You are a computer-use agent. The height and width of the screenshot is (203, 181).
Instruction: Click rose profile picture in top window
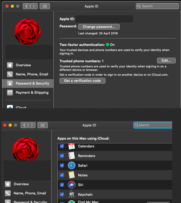click(x=28, y=32)
